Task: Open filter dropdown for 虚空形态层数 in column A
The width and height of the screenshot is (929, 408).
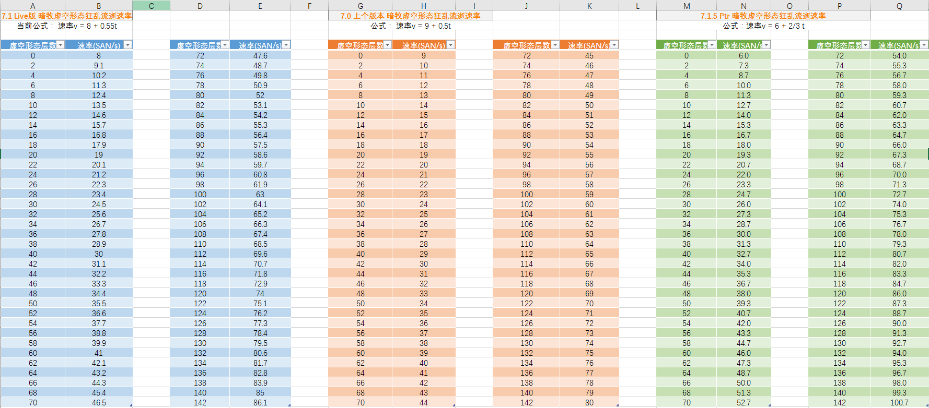Action: click(61, 45)
